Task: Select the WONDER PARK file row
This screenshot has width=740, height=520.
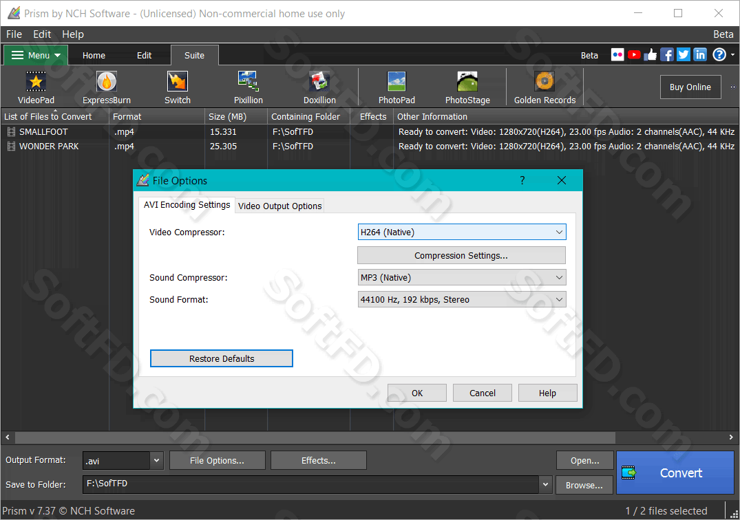Action: click(x=370, y=146)
